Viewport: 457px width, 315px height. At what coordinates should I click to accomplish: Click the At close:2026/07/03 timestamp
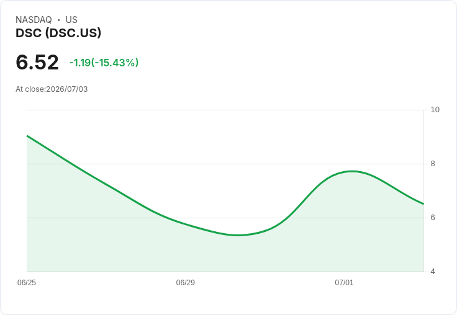point(52,89)
